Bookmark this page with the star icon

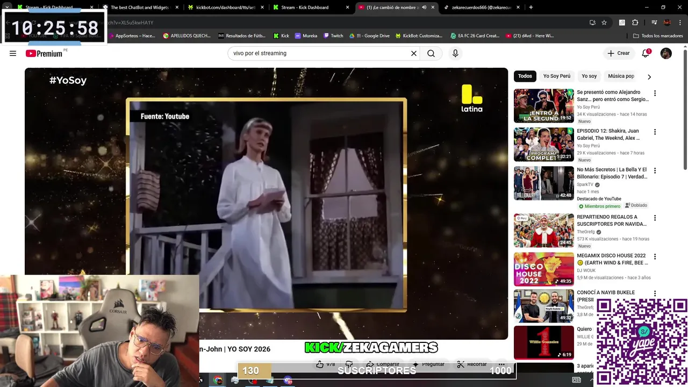point(604,23)
